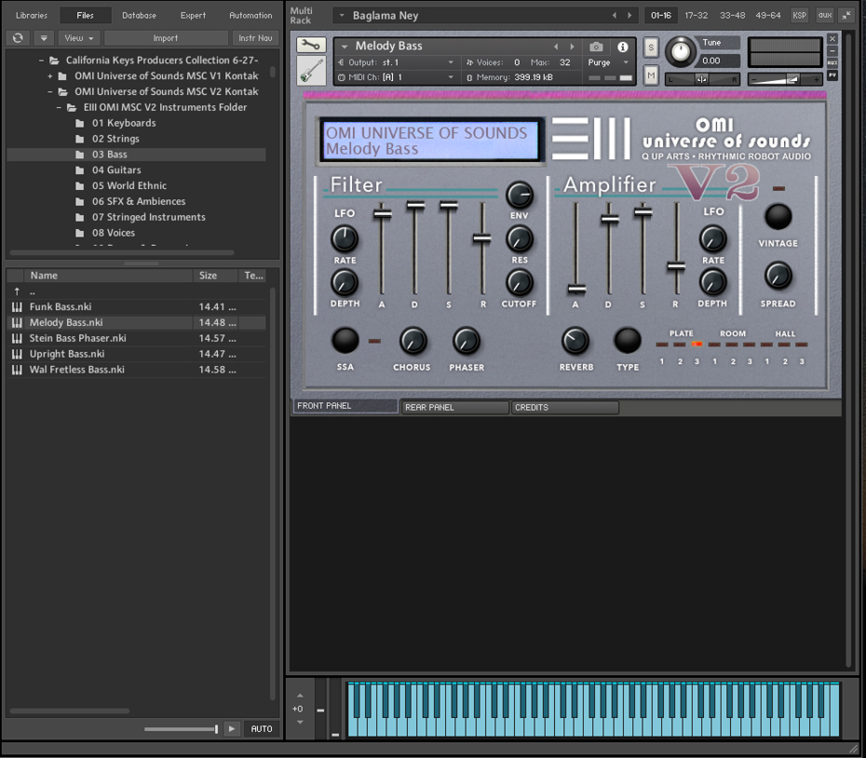Image resolution: width=866 pixels, height=758 pixels.
Task: Expand OMI Universe of Sounds MSC V1 folder
Action: 49,75
